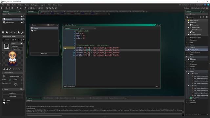Create a new project from toolbar

7,8
